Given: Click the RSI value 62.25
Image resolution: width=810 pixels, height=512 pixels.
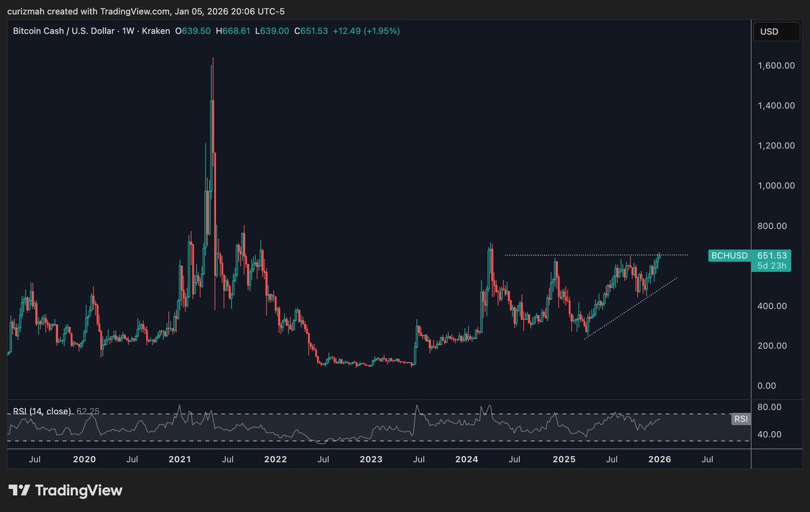Looking at the screenshot, I should (88, 411).
